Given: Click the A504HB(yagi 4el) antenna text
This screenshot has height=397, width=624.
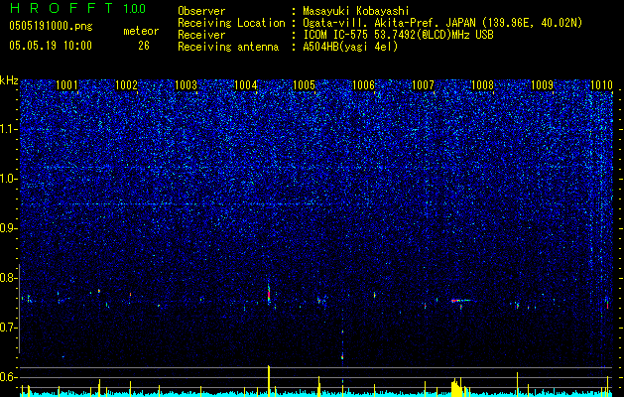Looking at the screenshot, I should click(350, 47).
